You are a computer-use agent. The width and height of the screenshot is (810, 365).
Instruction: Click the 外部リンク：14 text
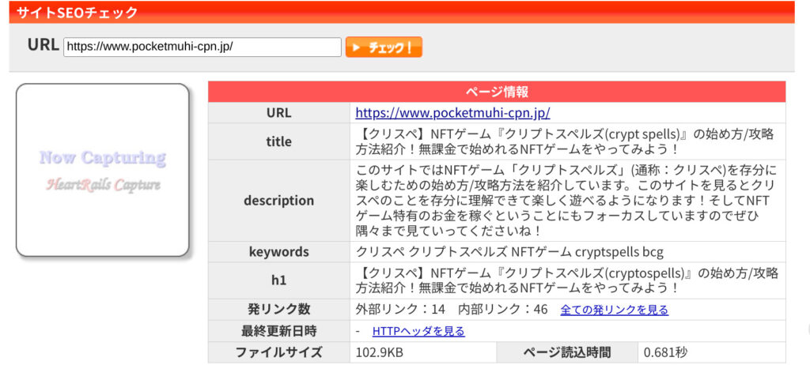400,309
